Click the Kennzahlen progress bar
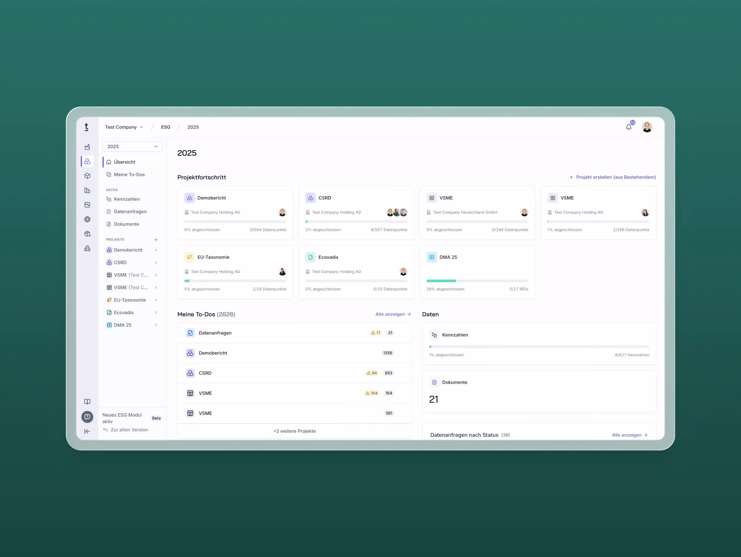Image resolution: width=741 pixels, height=557 pixels. click(x=539, y=347)
